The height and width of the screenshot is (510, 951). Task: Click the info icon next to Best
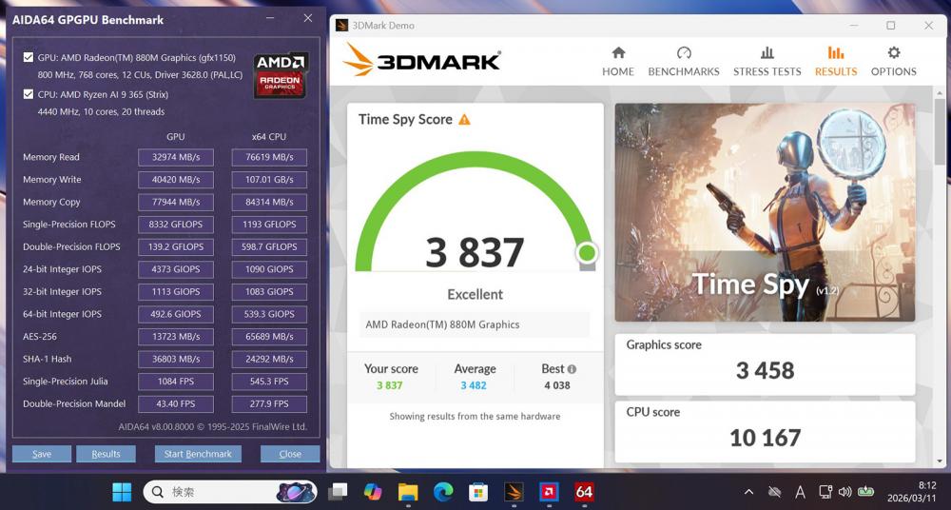tap(572, 368)
